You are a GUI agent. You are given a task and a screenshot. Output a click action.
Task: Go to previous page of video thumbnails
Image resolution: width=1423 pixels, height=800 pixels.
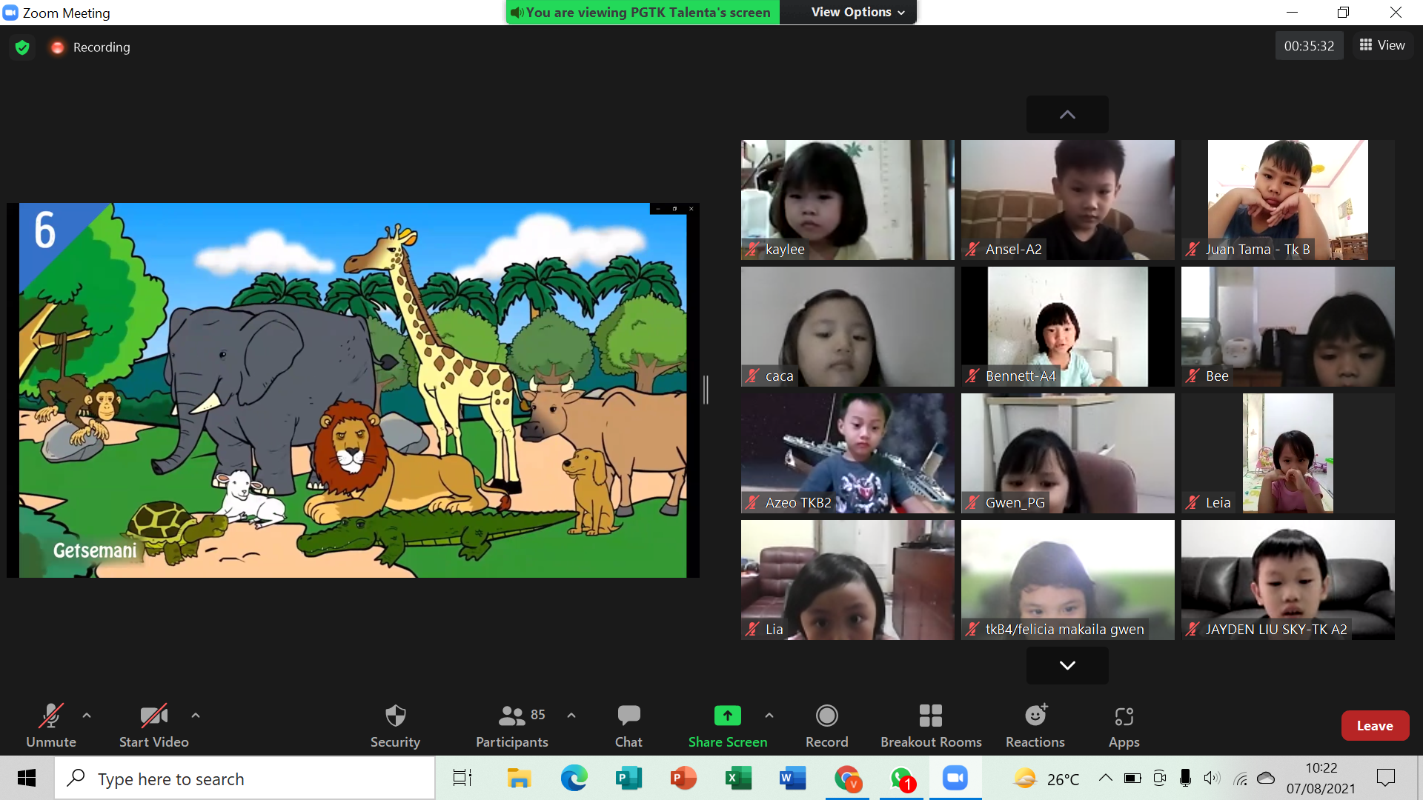[1067, 115]
